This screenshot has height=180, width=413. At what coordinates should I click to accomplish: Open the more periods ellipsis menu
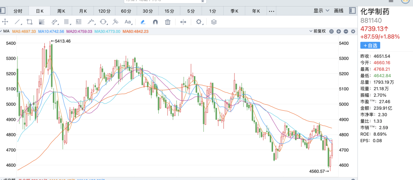point(272,11)
